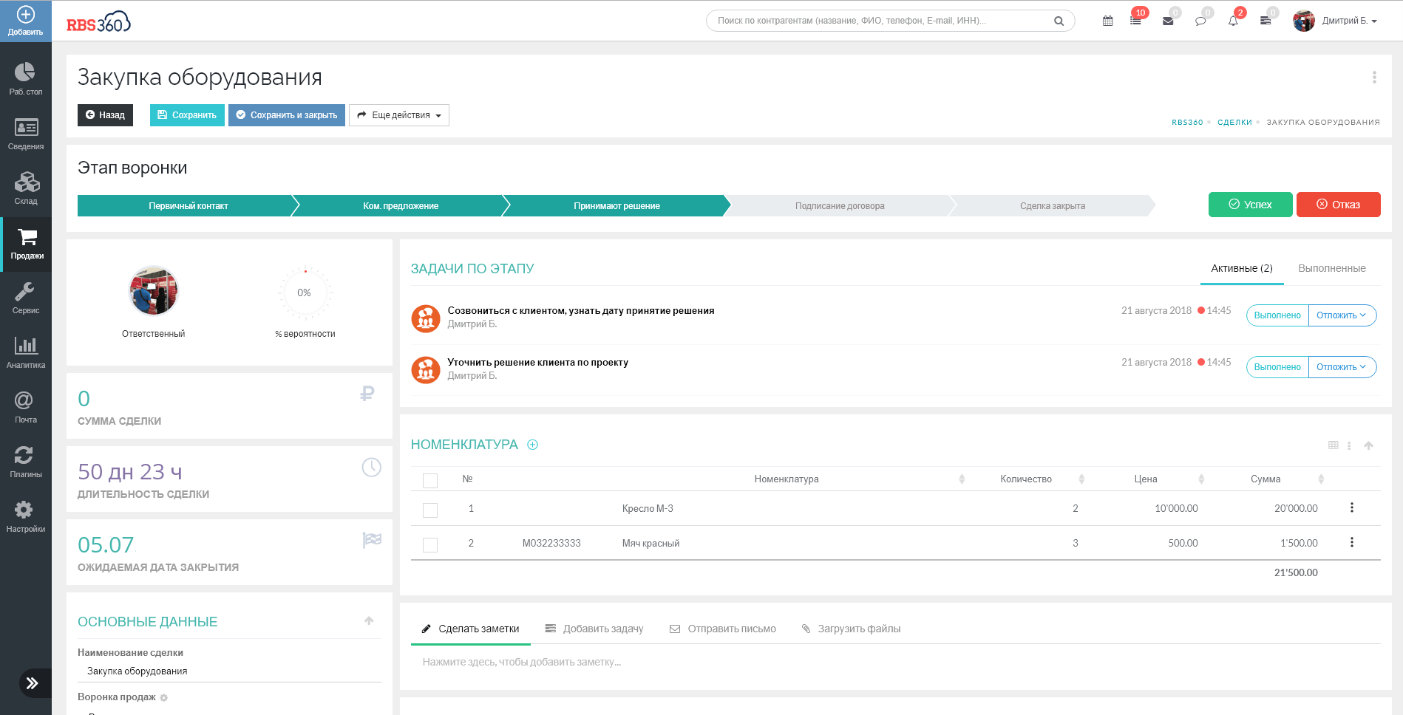Select the Подписание договора funnel stage
Screen dimensions: 1403x715
[840, 206]
